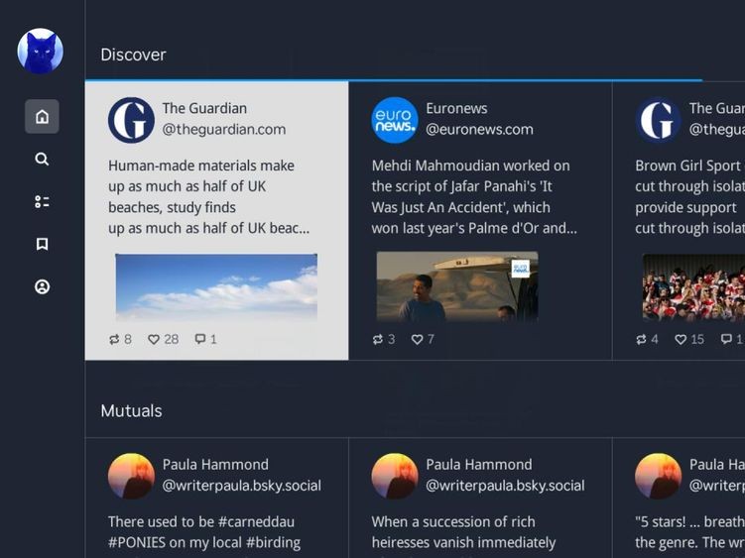
Task: Open post text 'There used to be #carneddau'
Action: pyautogui.click(x=201, y=522)
